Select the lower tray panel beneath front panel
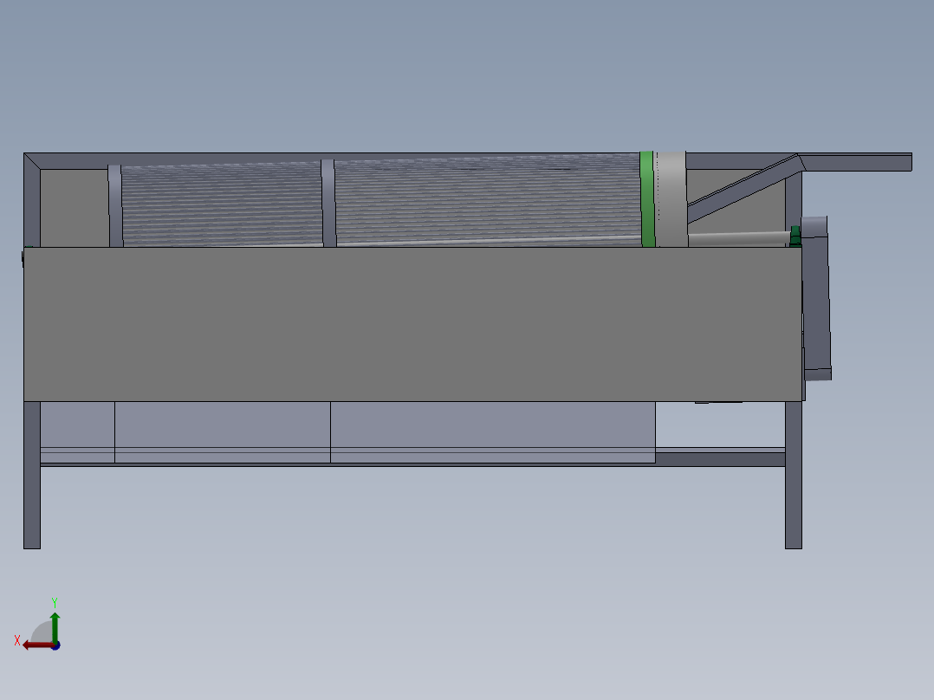The height and width of the screenshot is (700, 934). pyautogui.click(x=348, y=432)
